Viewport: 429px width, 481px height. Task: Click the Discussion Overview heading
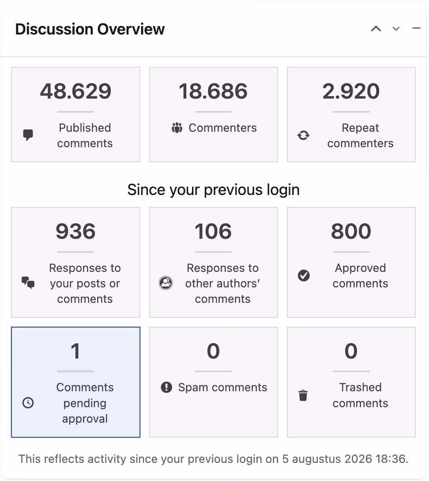click(90, 29)
